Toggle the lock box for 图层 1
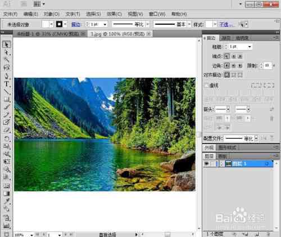The height and width of the screenshot is (237, 281). coord(212,164)
